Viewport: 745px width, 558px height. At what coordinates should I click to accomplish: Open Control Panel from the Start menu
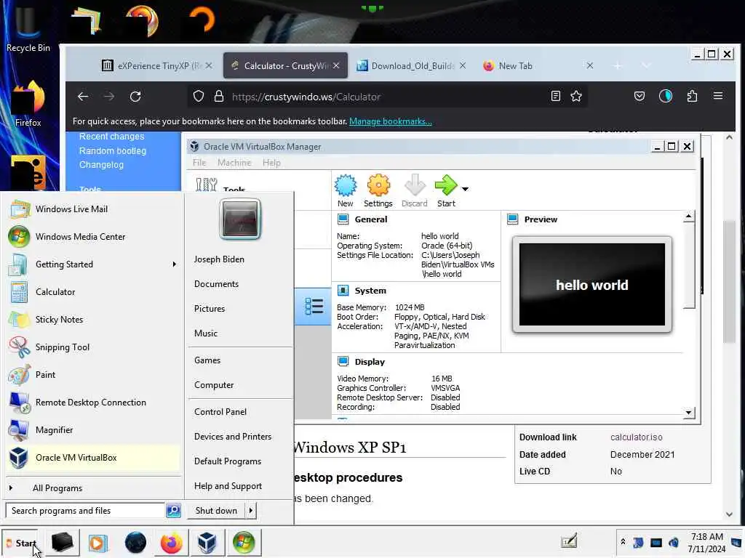coord(220,412)
